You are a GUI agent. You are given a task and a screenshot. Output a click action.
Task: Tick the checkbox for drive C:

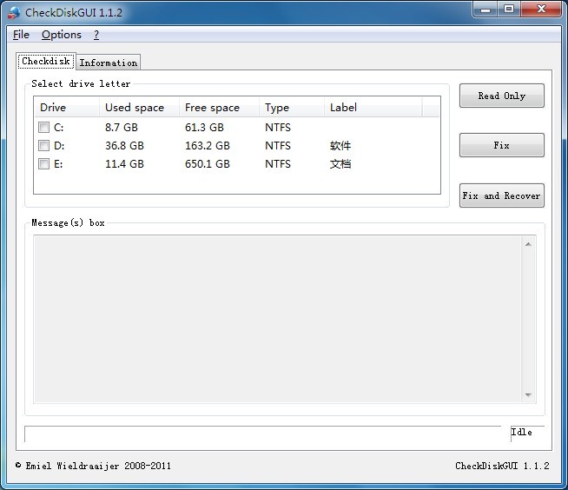(44, 128)
